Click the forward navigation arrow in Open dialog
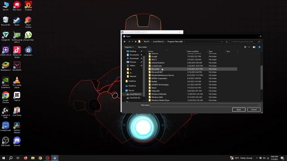This screenshot has width=287, height=161. pyautogui.click(x=129, y=42)
